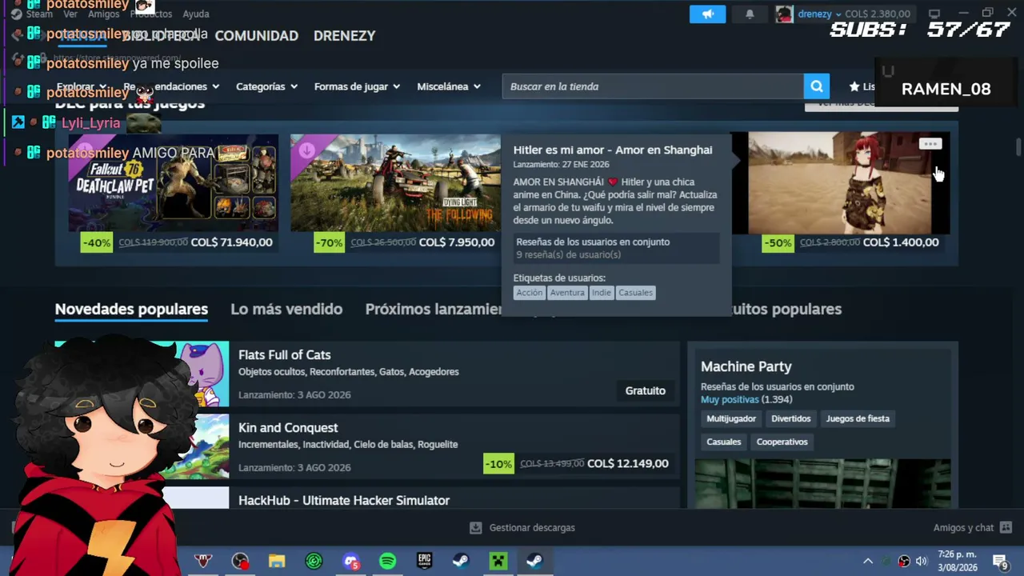Open the system volume control

point(922,561)
